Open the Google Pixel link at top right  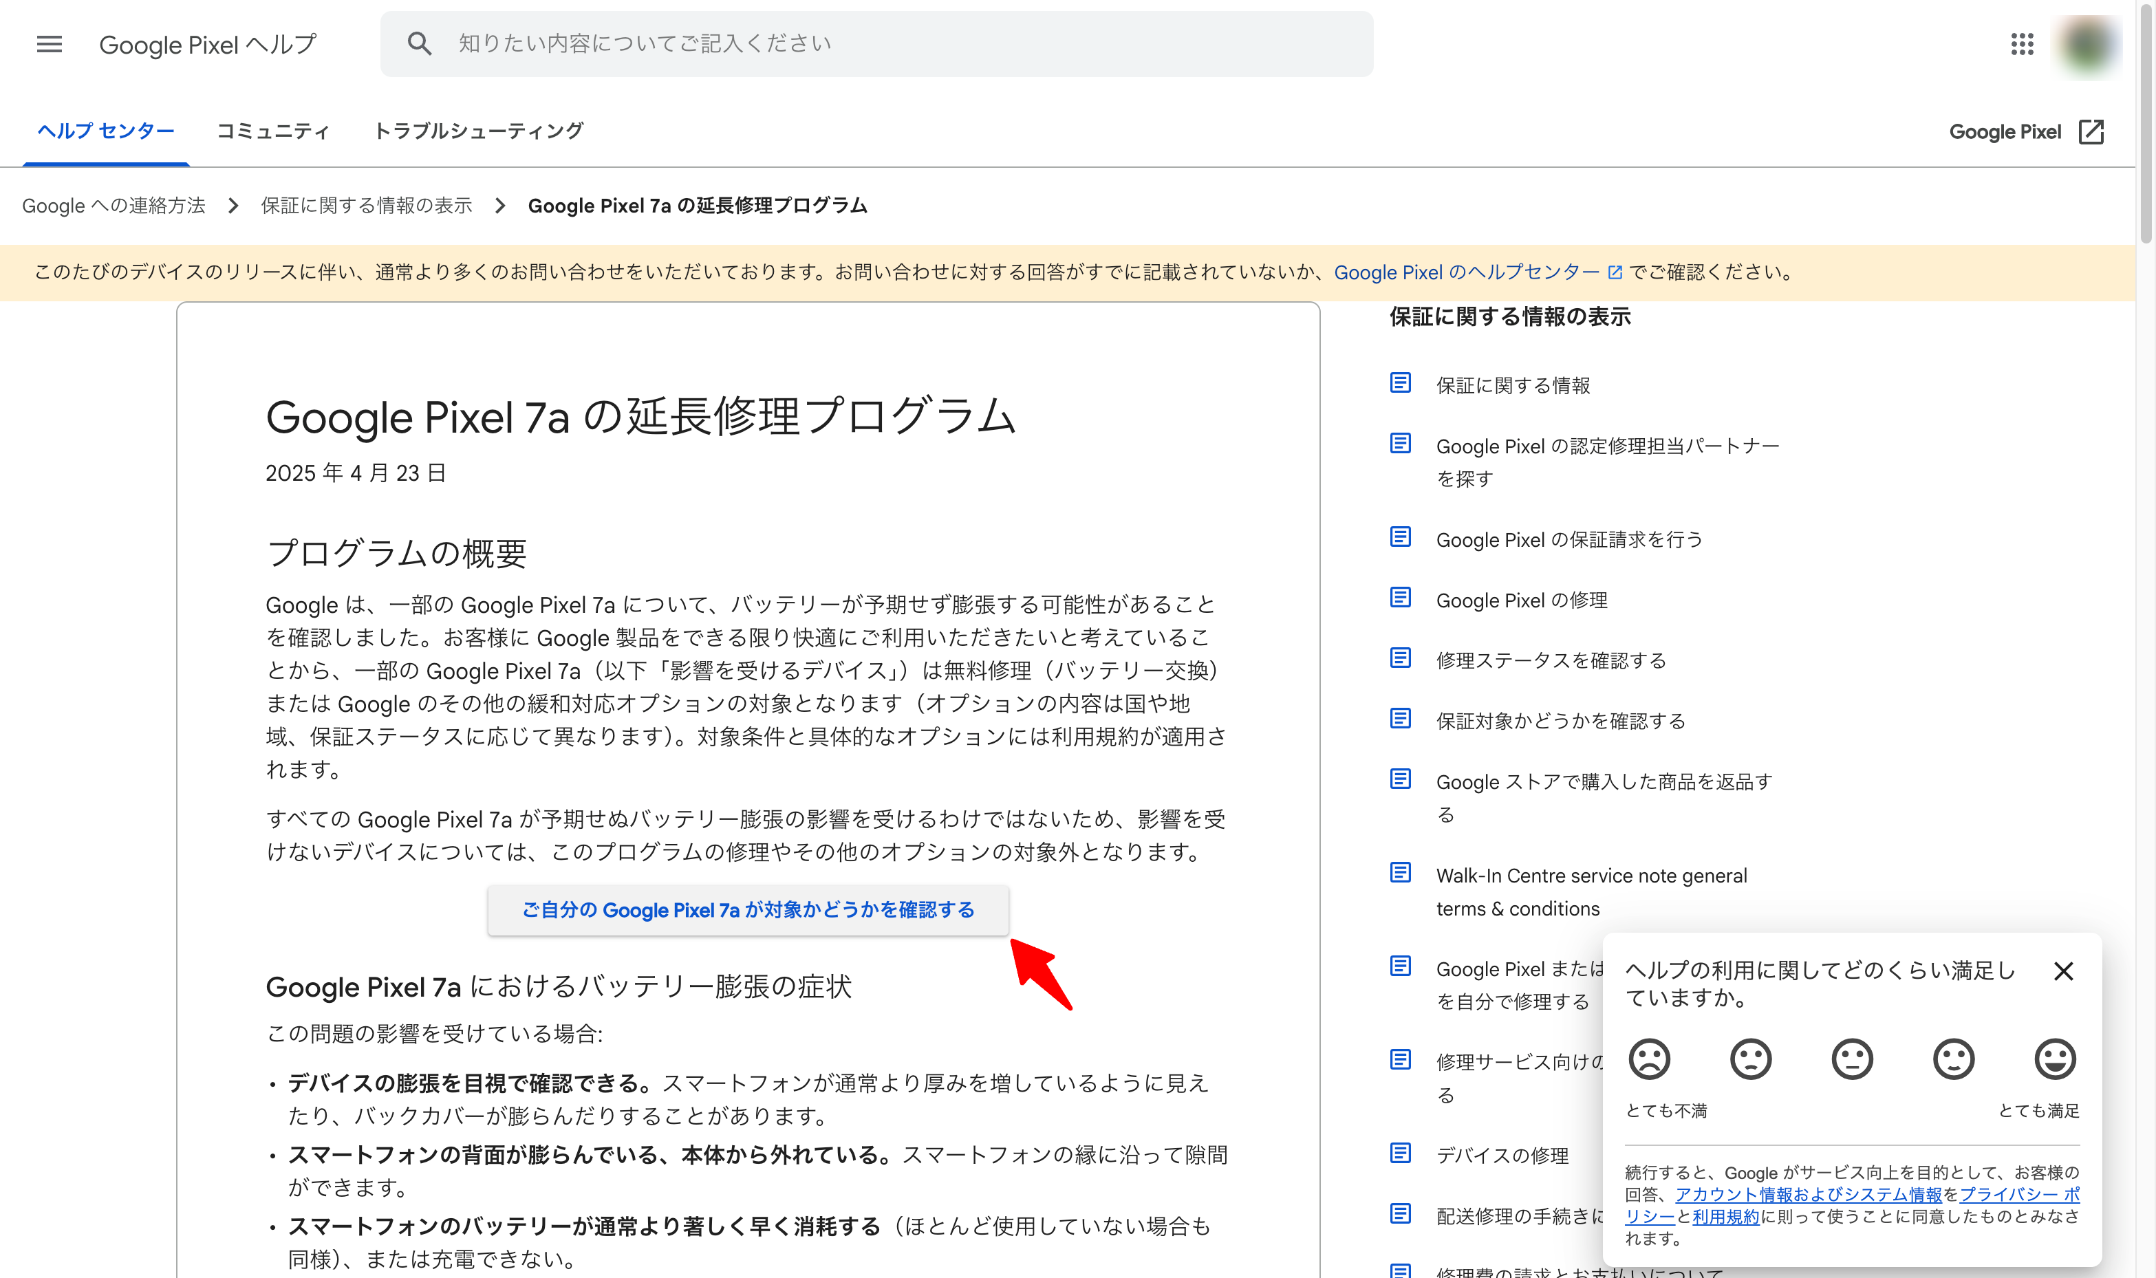pyautogui.click(x=2026, y=132)
